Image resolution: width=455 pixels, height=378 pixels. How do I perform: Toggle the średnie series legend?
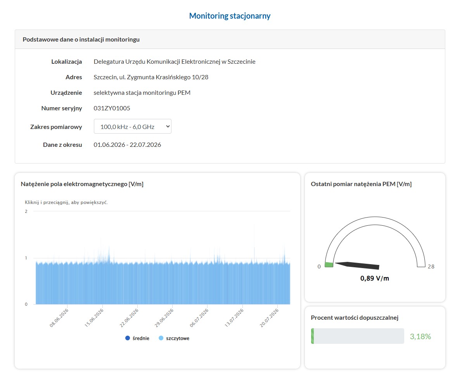(137, 338)
